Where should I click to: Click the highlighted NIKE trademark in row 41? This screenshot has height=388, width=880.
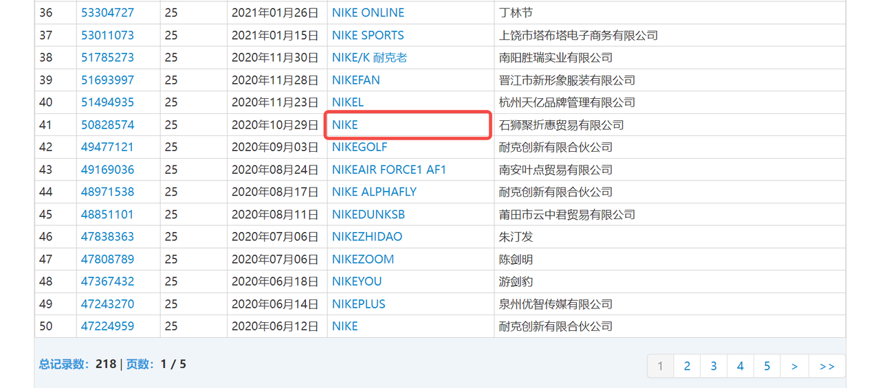pyautogui.click(x=345, y=125)
